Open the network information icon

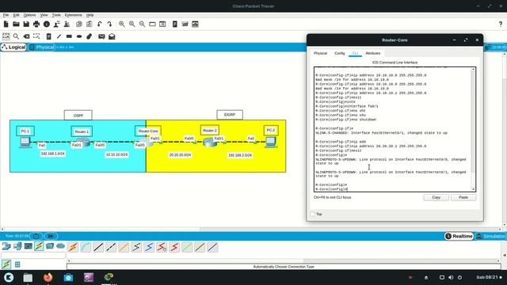click(47, 24)
